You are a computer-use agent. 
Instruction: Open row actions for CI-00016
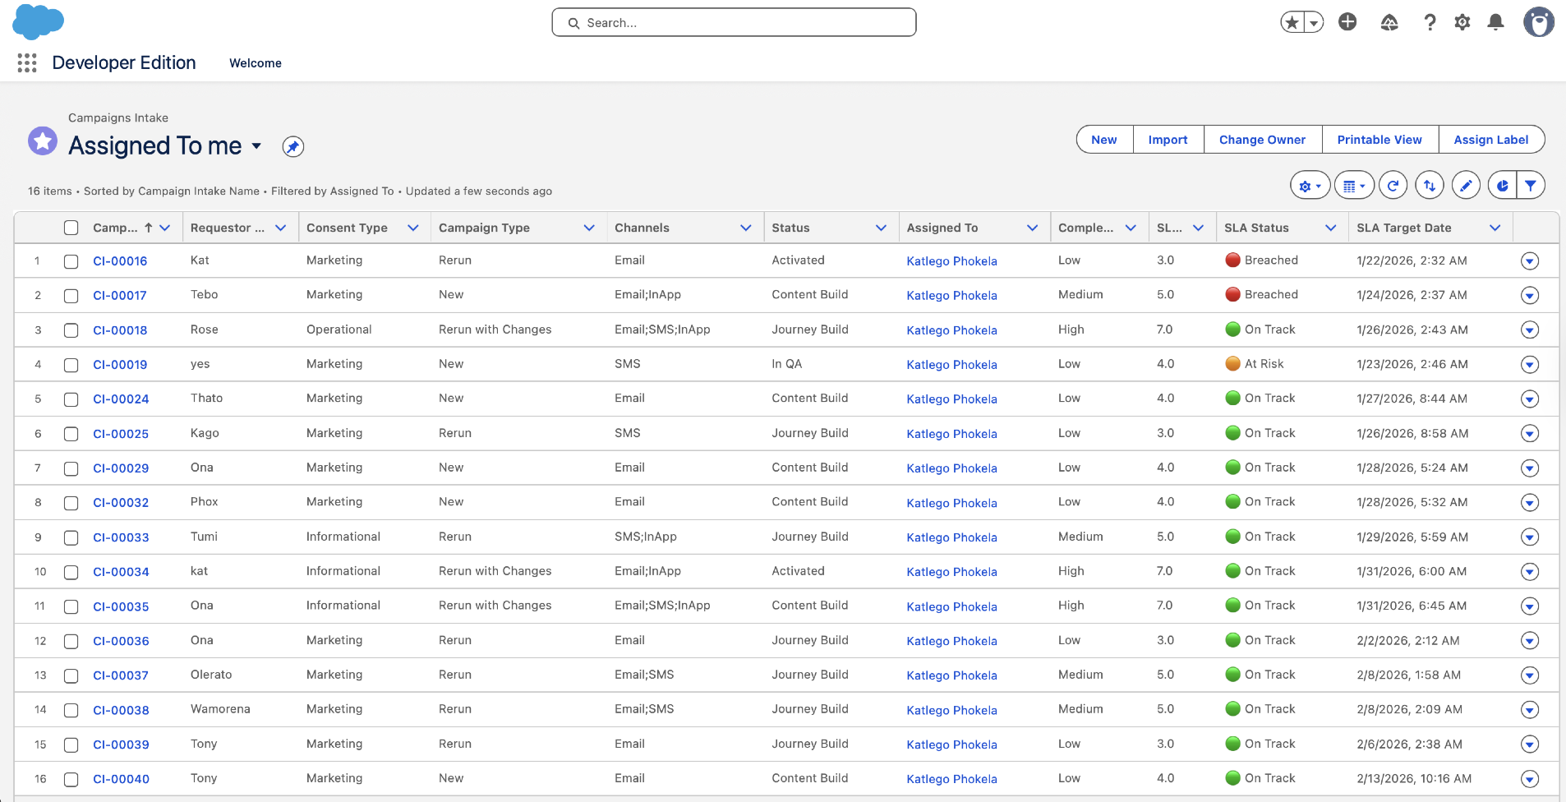coord(1529,261)
